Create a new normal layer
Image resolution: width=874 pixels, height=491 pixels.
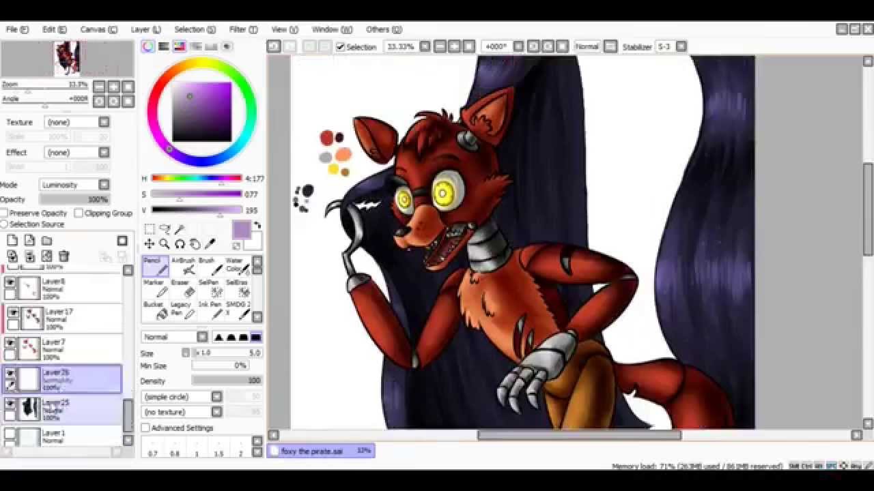pos(12,240)
